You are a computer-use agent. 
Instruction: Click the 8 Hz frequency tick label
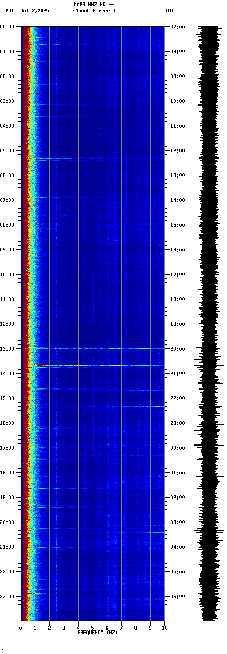click(136, 628)
